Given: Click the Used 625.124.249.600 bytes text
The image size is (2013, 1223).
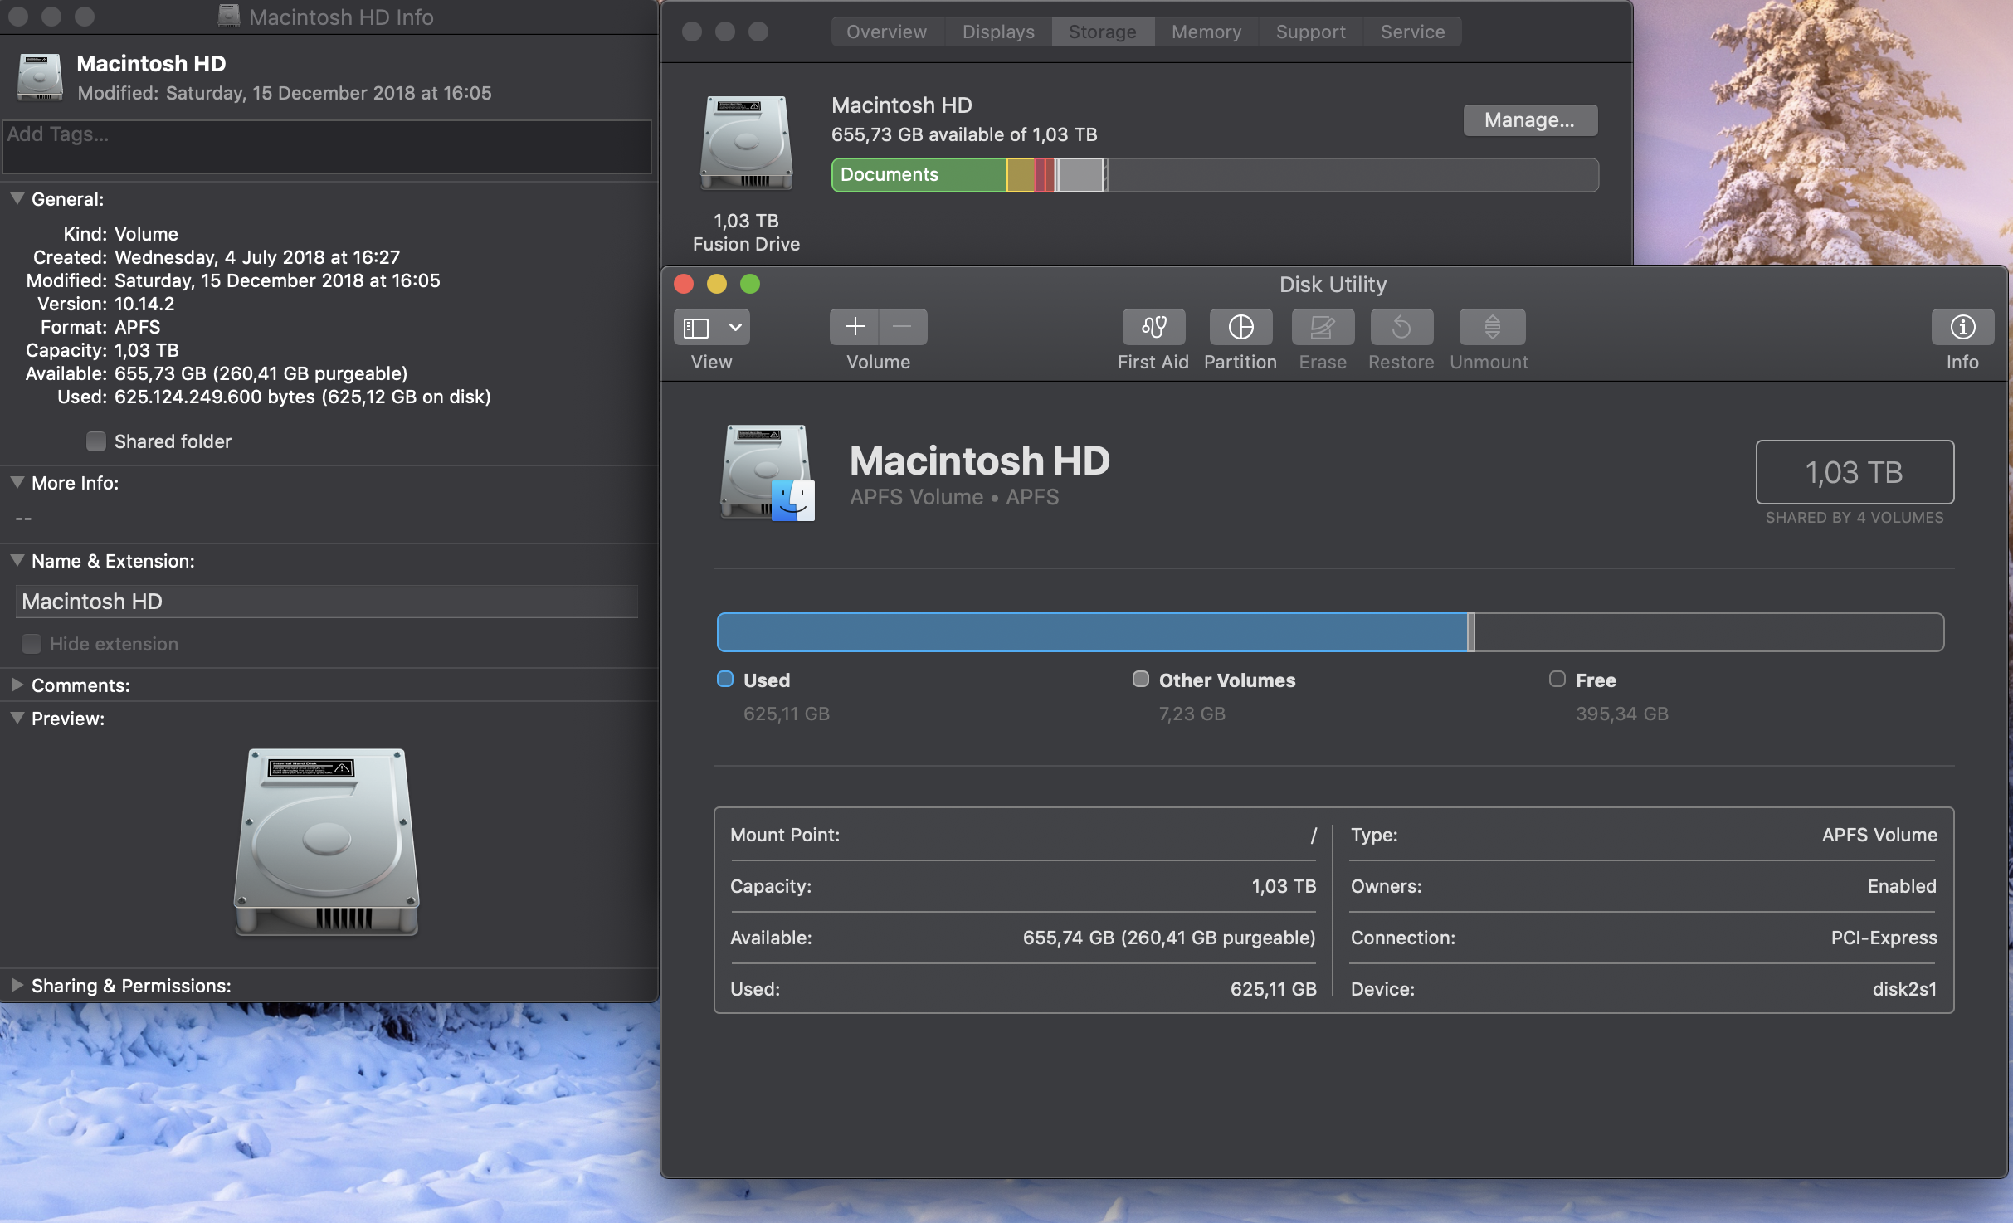Looking at the screenshot, I should (303, 397).
